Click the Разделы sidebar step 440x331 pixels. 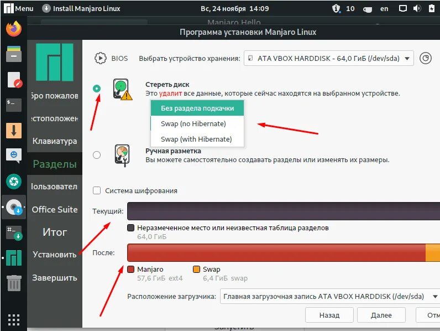point(55,164)
